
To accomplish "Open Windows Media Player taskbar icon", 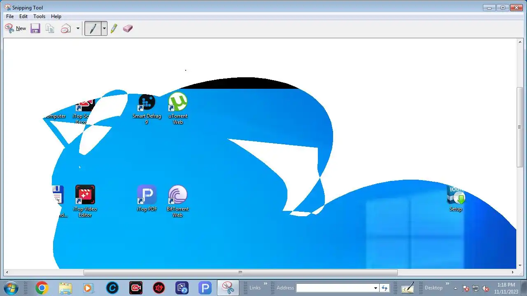I will click(88, 288).
